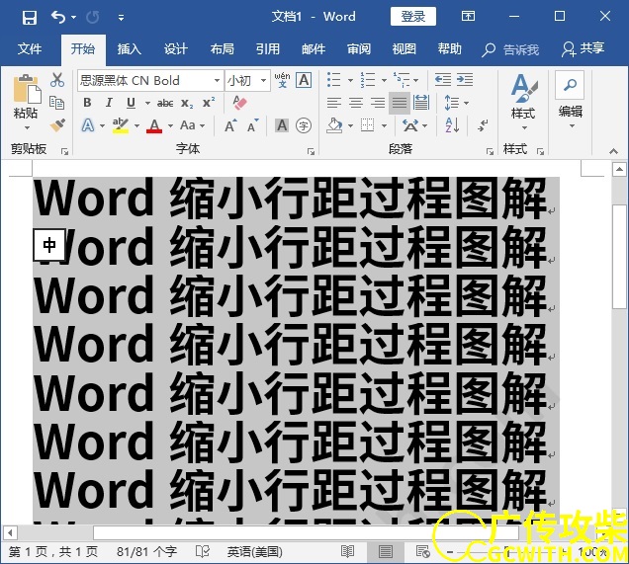The height and width of the screenshot is (564, 629).
Task: Sort the text A to Z
Action: [x=452, y=125]
